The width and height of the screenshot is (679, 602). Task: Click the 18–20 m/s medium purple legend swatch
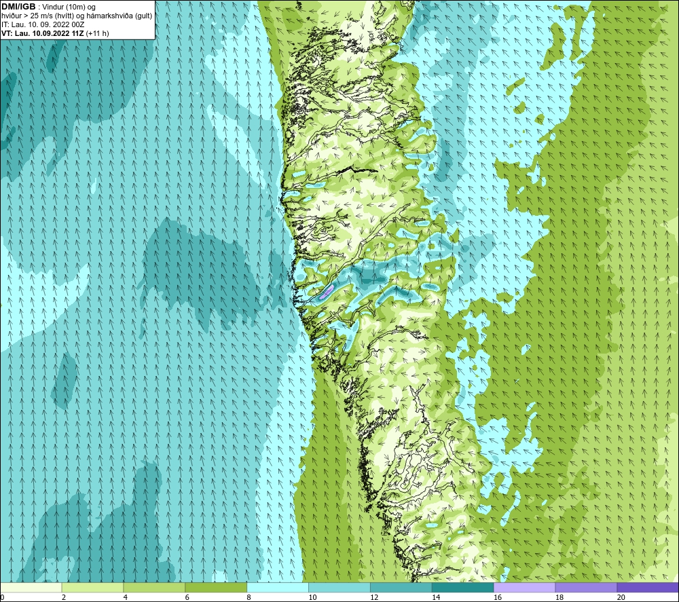[x=586, y=587]
